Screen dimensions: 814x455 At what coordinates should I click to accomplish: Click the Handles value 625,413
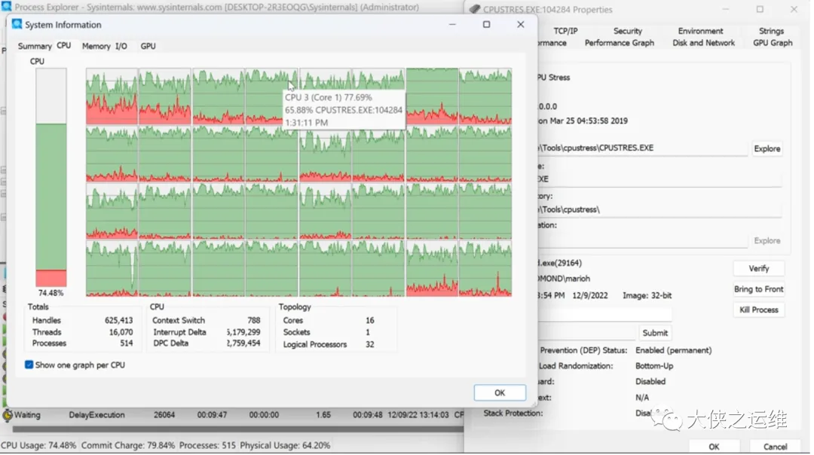tap(119, 322)
